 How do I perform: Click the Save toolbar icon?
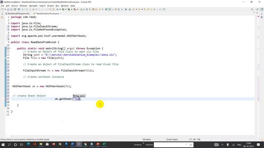coord(8,9)
